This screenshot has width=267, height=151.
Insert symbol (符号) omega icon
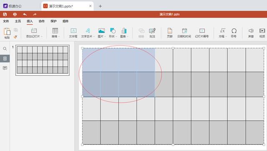point(234,33)
